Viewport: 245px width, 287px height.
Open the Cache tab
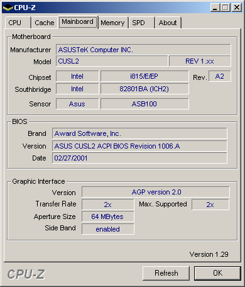coord(44,23)
